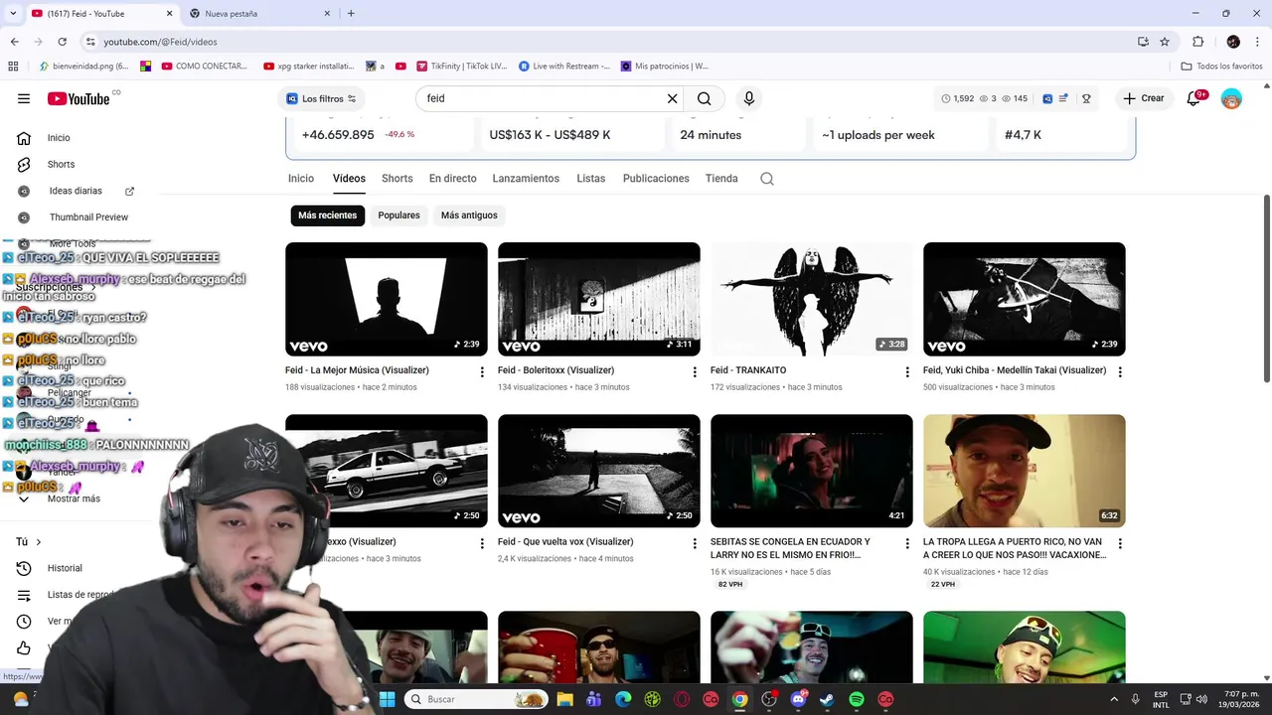Open Ideas diarias in the sidebar
The height and width of the screenshot is (715, 1272).
coord(74,191)
